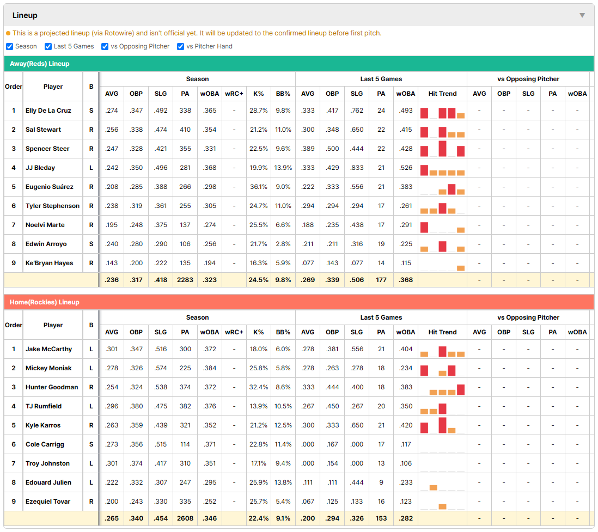Click Spencer Steer's hit trend bars
Viewport: 598px width, 532px height.
pos(442,149)
